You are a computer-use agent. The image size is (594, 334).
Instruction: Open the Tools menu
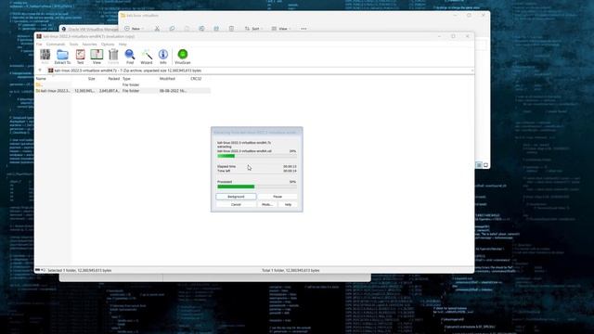click(x=73, y=45)
